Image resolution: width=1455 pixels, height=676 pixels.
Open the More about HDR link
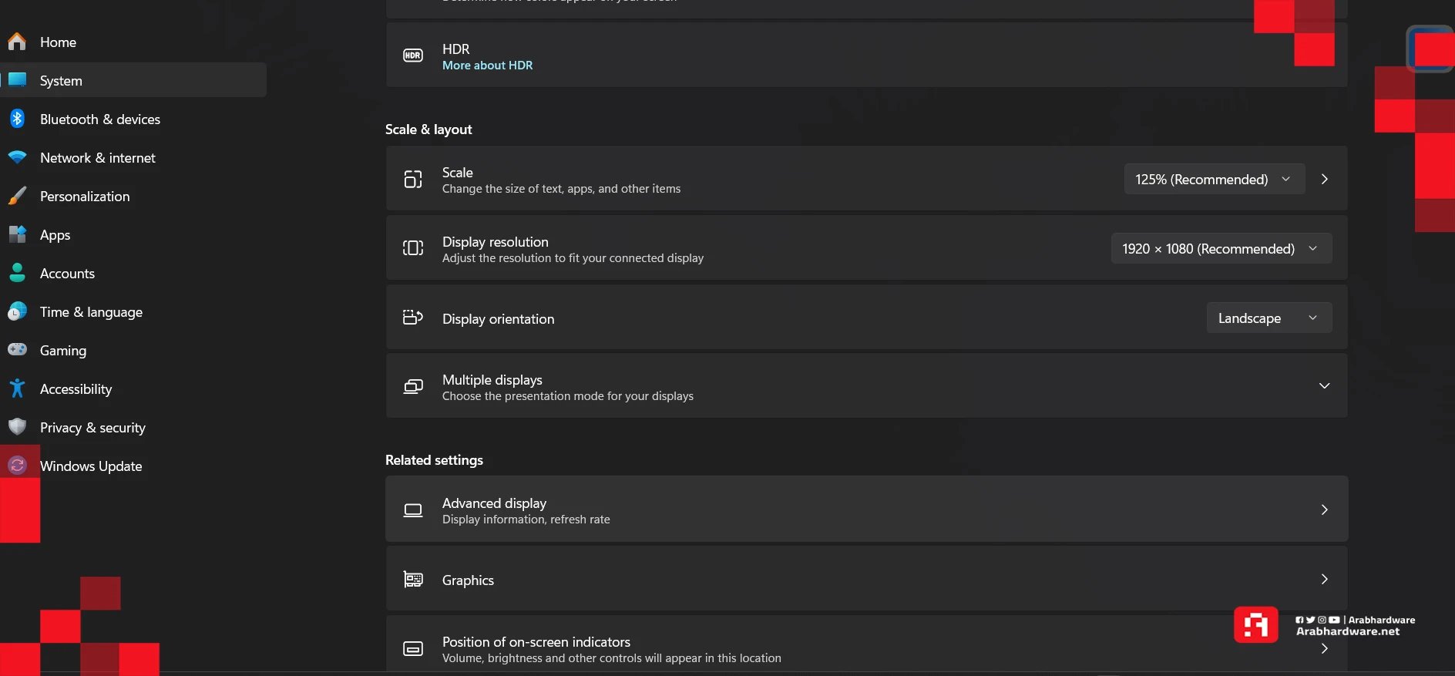[x=487, y=66]
